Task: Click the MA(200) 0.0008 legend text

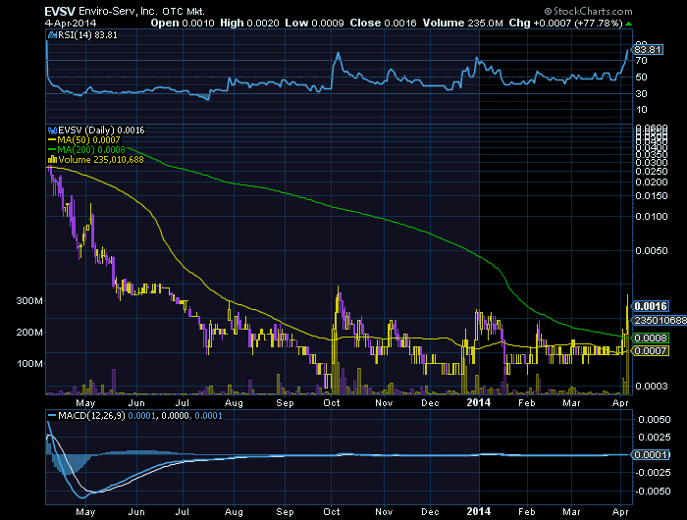Action: click(91, 150)
